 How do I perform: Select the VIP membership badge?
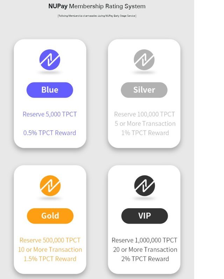point(145,216)
